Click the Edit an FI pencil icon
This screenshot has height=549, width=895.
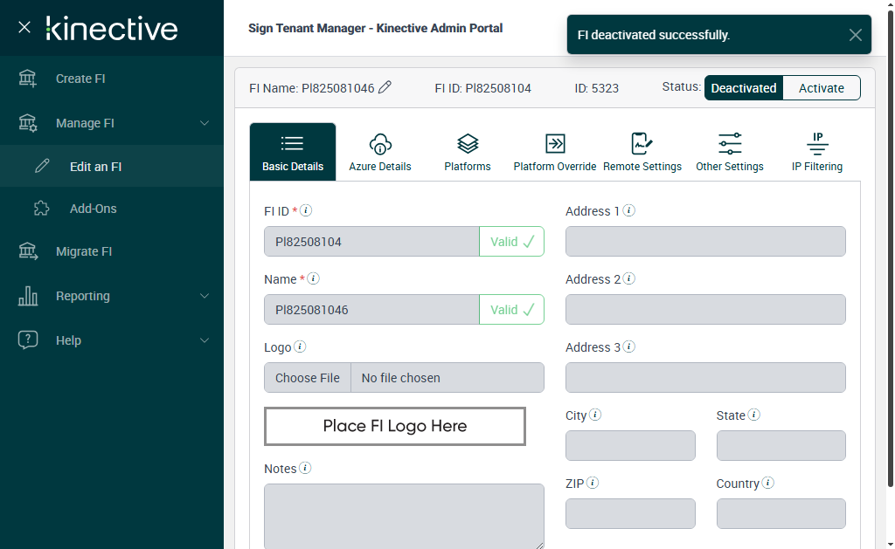tap(42, 166)
